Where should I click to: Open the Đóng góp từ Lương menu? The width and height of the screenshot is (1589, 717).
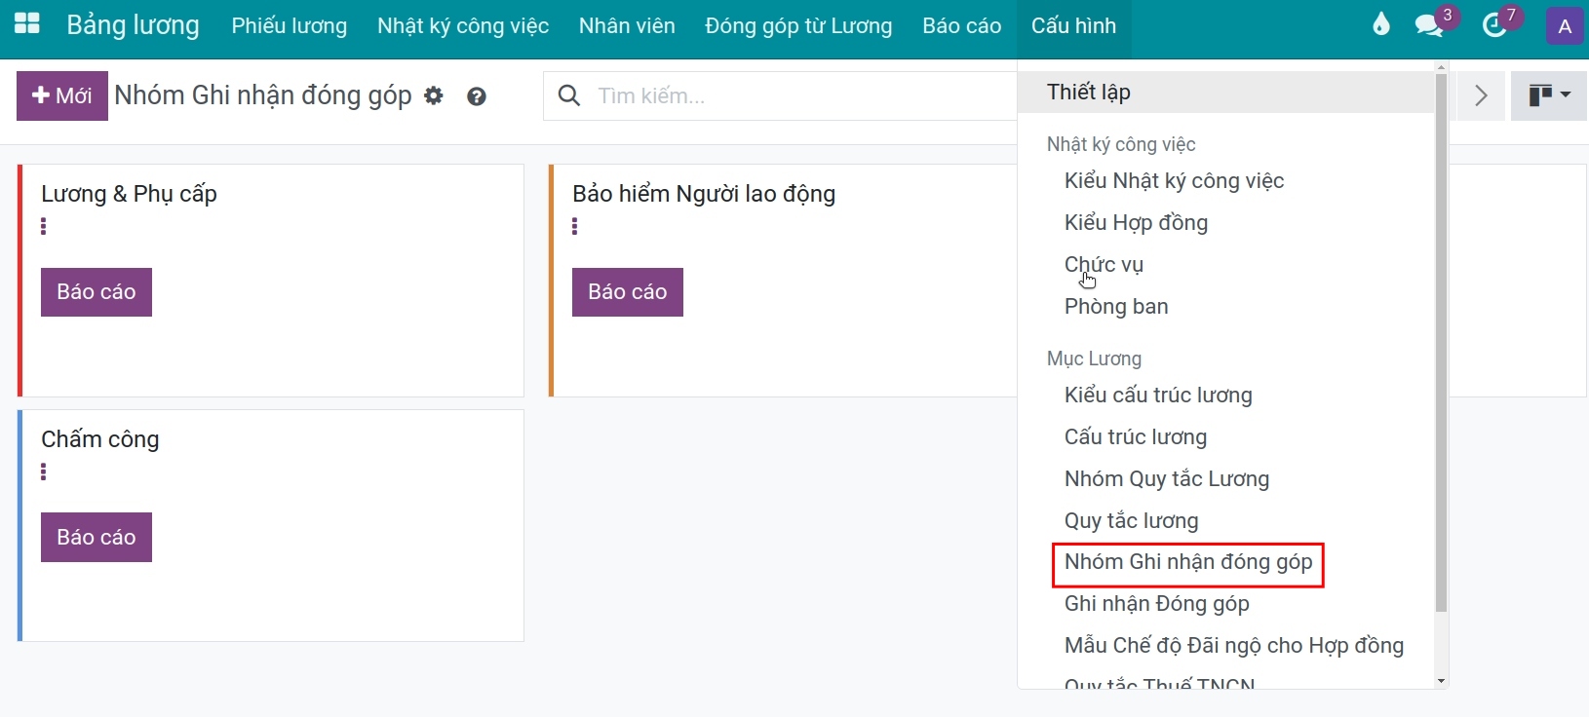click(798, 26)
